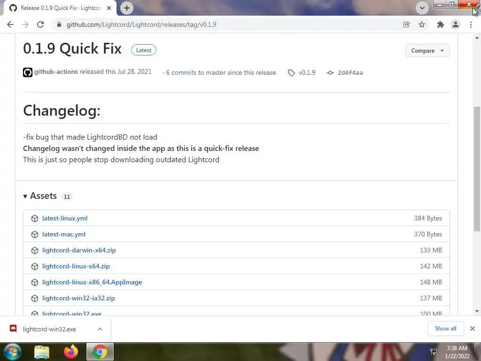Click package icon beside latest-linux.yml

coord(35,218)
